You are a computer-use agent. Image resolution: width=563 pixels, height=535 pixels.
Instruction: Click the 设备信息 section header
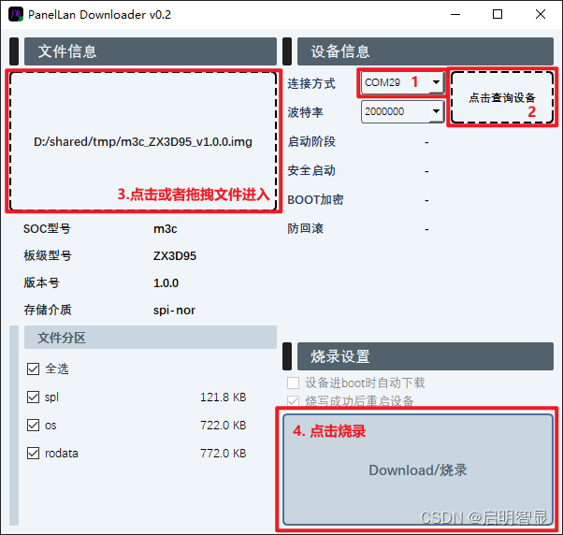426,51
